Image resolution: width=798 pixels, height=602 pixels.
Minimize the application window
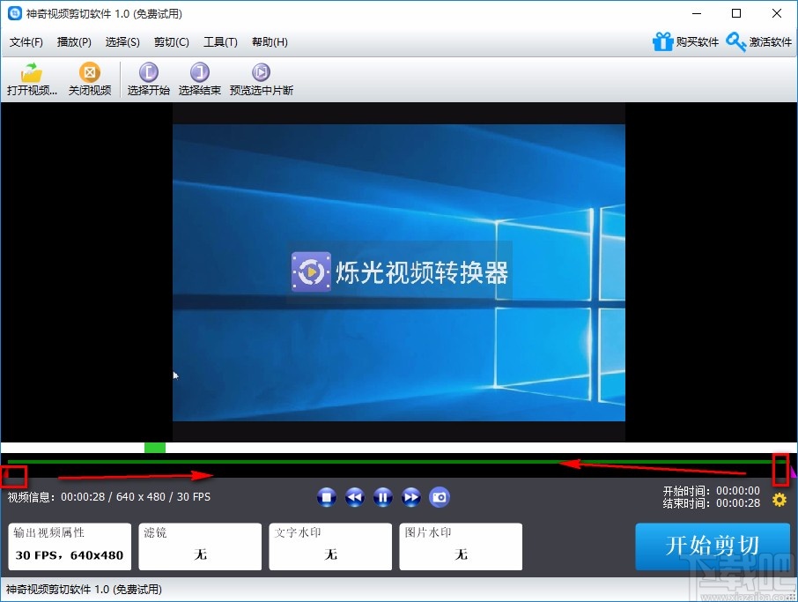697,13
